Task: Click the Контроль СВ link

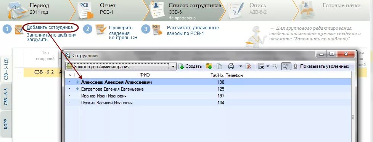Action: tap(123, 38)
